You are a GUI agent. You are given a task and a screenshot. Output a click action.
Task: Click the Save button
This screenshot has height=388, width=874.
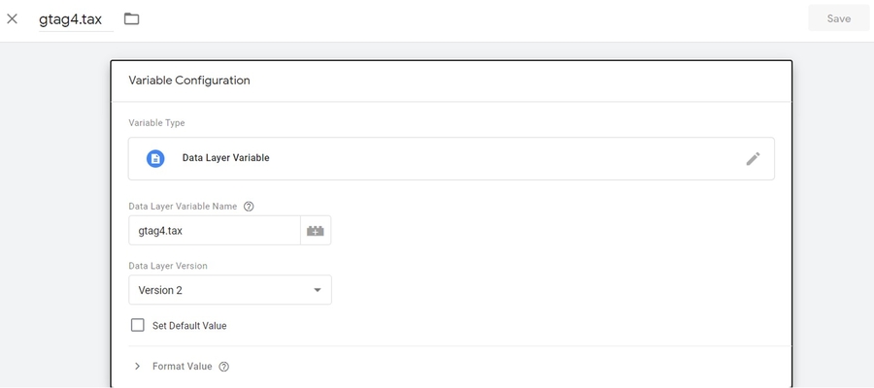(838, 18)
